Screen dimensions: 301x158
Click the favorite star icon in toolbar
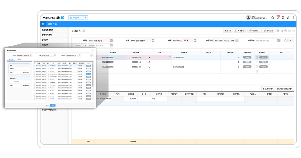[294, 31]
